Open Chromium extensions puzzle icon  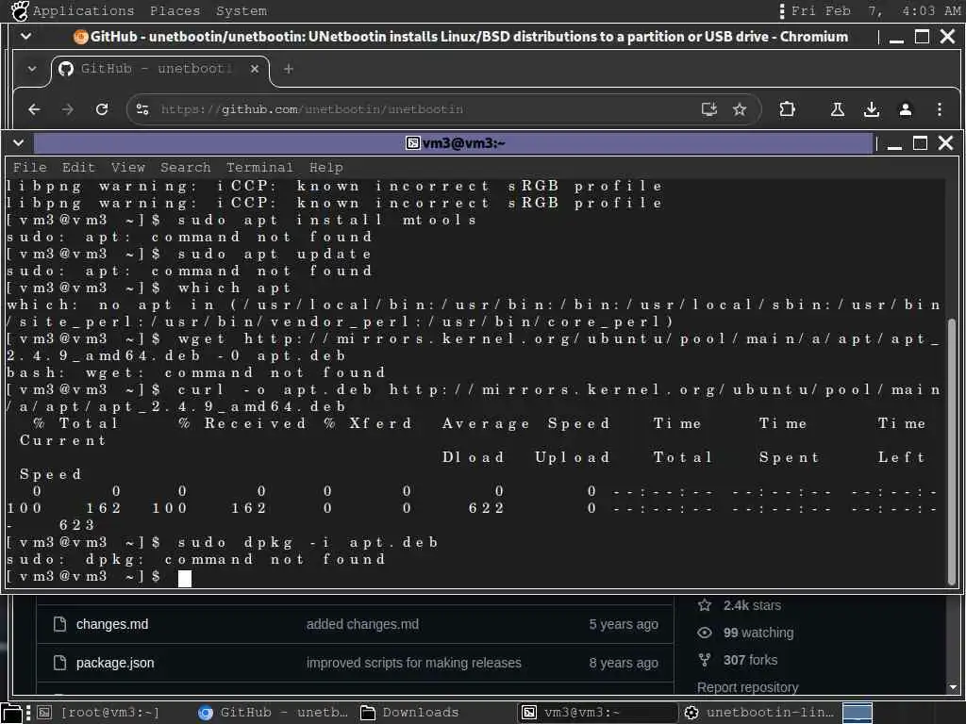click(x=787, y=109)
